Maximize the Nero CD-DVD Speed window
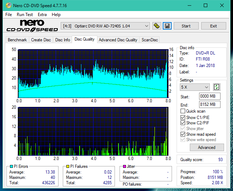This screenshot has width=233, height=191. tap(206, 5)
